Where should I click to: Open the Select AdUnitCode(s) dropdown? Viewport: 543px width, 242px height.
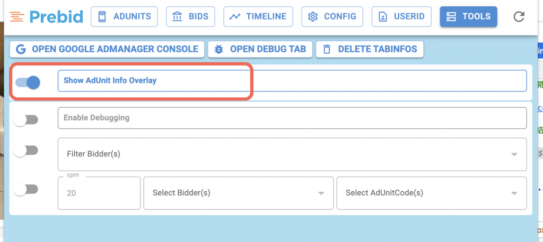[432, 193]
